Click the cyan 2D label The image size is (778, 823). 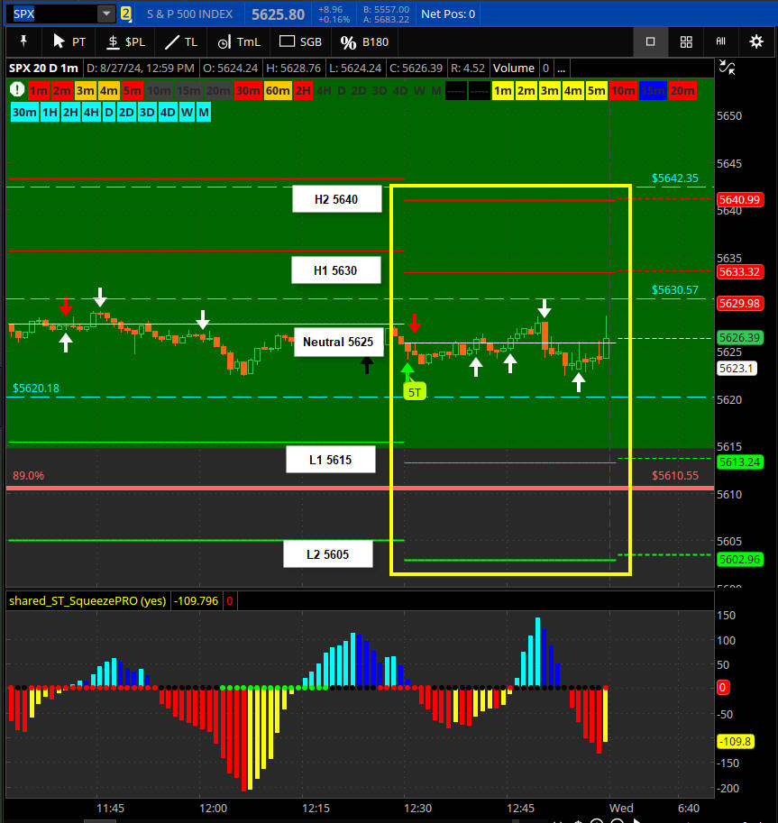[x=126, y=113]
